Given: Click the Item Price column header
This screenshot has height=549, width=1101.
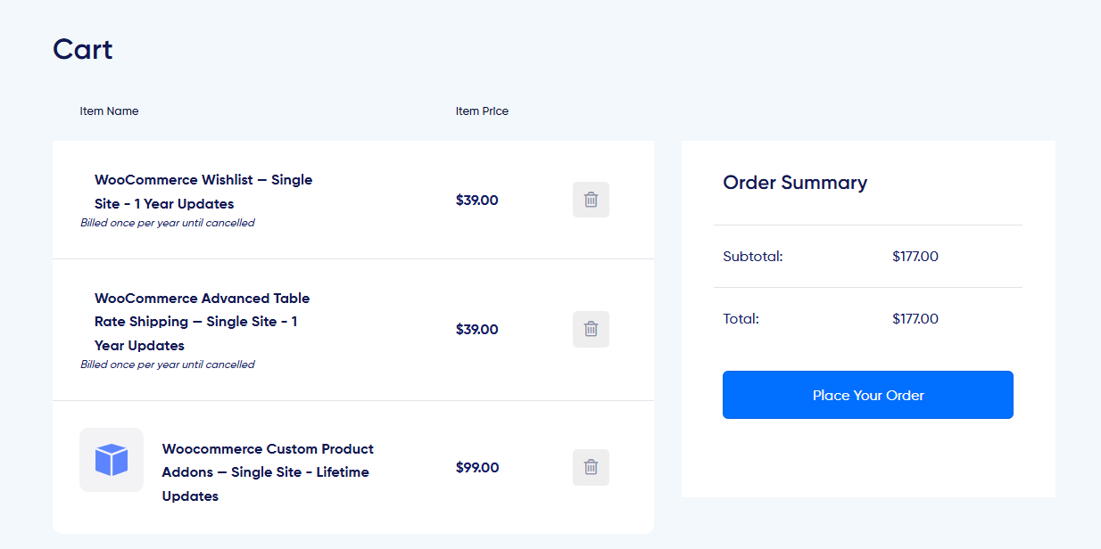Looking at the screenshot, I should click(x=482, y=111).
